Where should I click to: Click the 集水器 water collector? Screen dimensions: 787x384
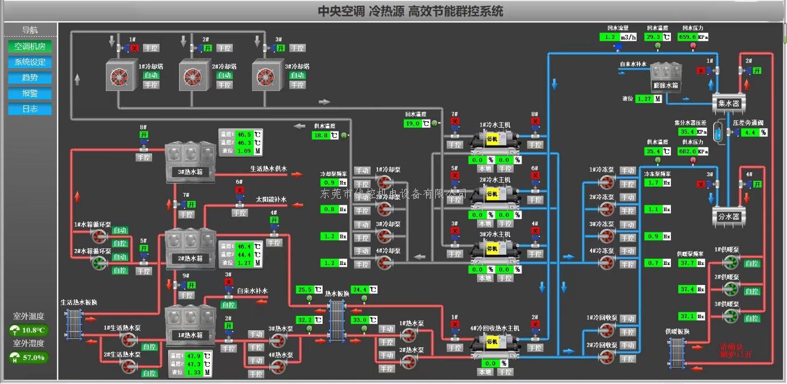coord(729,104)
